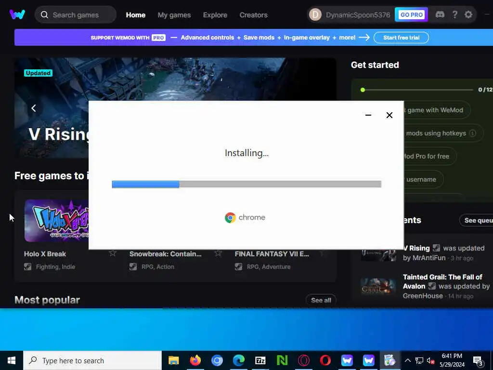Click the See queue button

point(476,220)
